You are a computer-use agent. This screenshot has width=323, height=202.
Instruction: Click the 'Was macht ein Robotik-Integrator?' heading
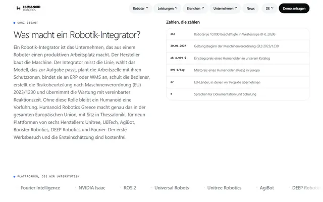pos(77,35)
